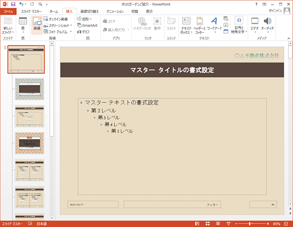Open the undo history dropdown arrow

pyautogui.click(x=25, y=4)
